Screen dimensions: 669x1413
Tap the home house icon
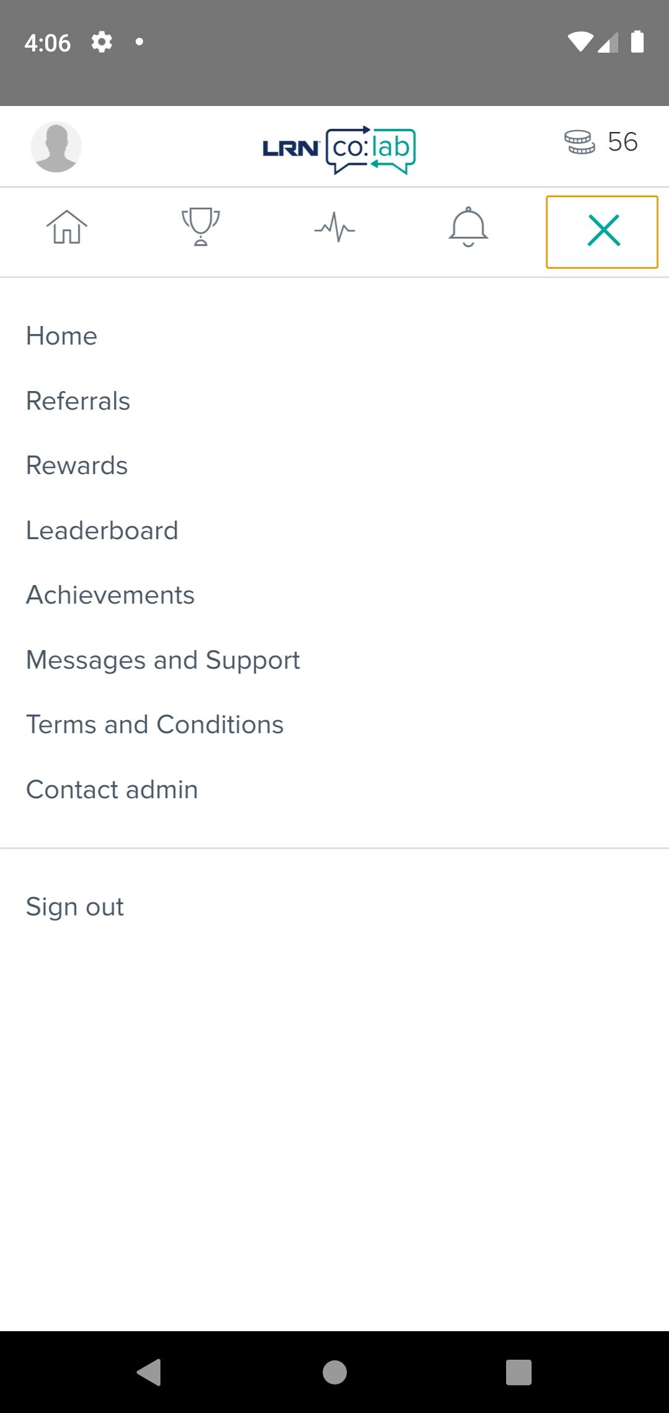pos(67,227)
